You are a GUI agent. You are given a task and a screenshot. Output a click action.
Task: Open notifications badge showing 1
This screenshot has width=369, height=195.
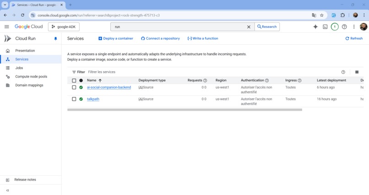(335, 27)
